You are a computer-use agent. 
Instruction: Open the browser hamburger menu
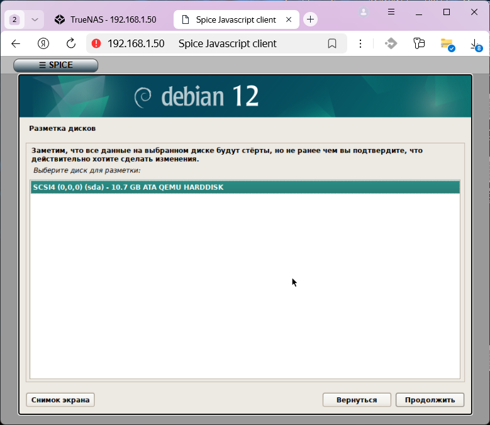[391, 12]
